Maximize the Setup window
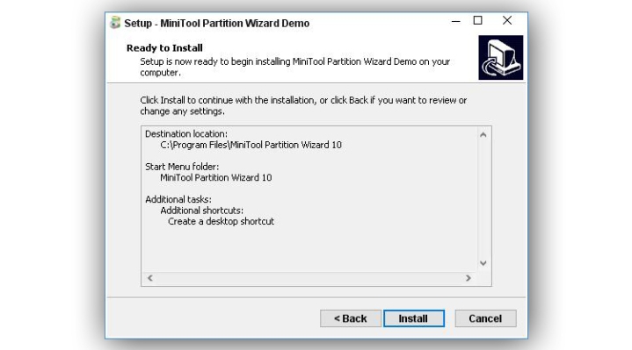This screenshot has height=350, width=632. (x=477, y=21)
